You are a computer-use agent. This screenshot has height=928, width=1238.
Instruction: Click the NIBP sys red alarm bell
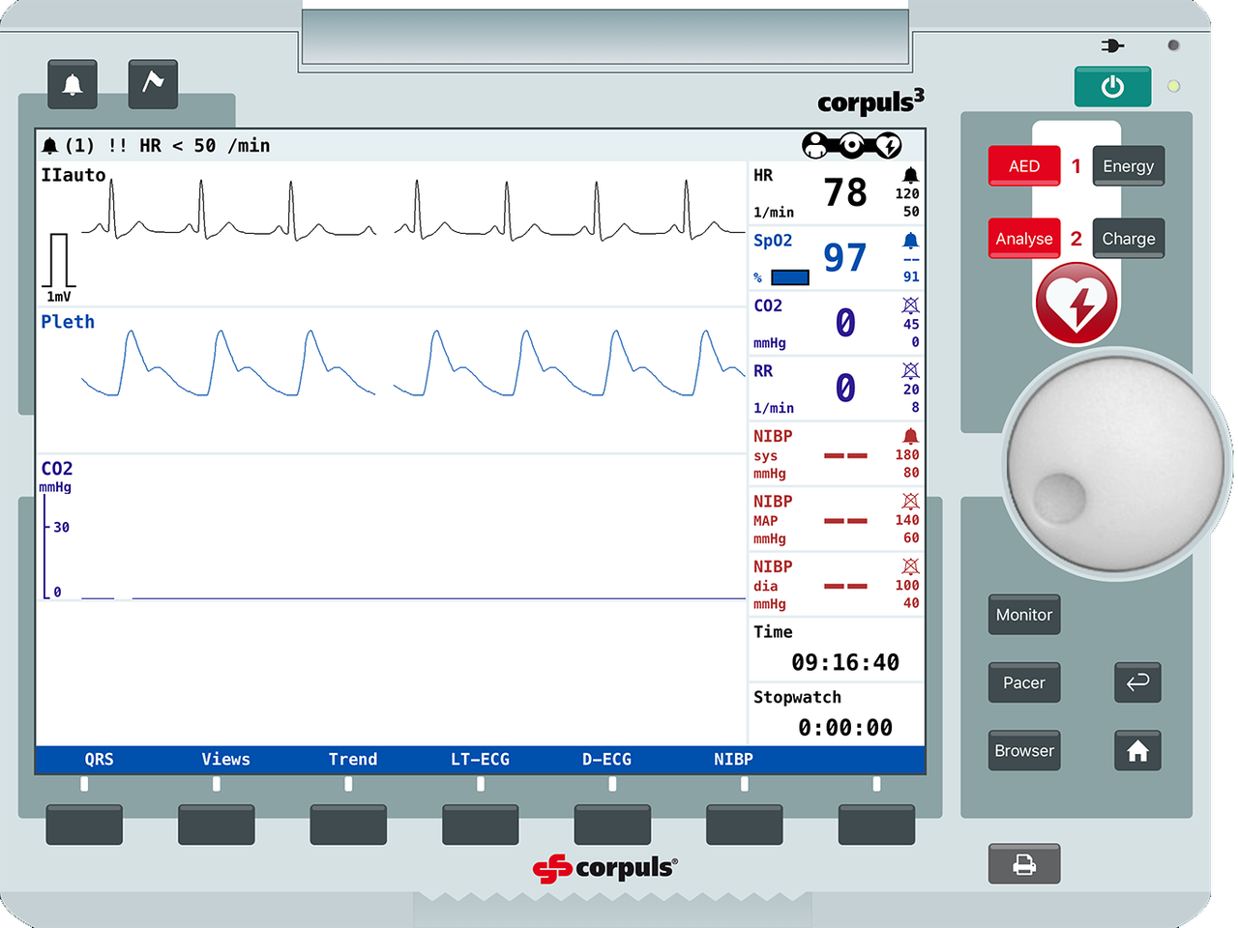(910, 436)
